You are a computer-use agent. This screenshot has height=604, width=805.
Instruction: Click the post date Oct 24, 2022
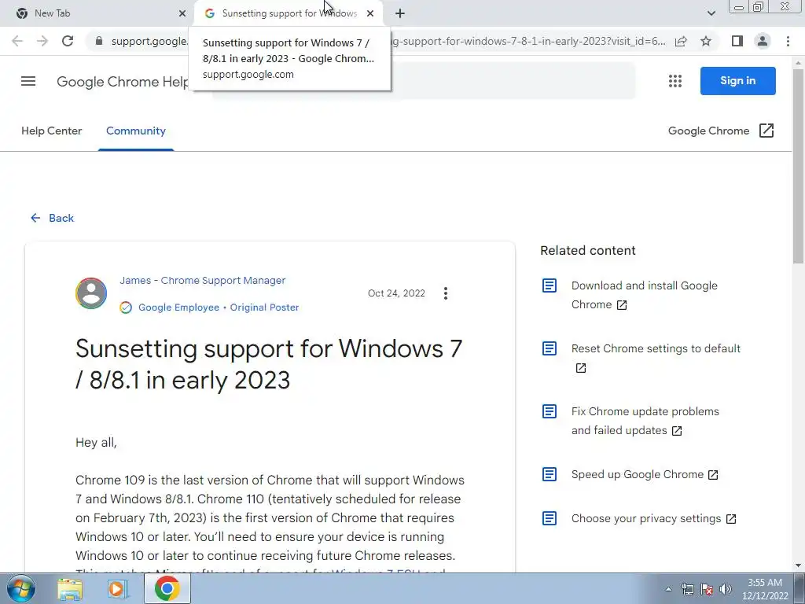coord(396,293)
